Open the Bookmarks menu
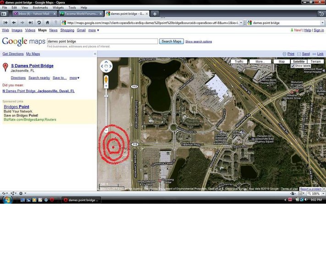The image size is (326, 275). point(40,7)
